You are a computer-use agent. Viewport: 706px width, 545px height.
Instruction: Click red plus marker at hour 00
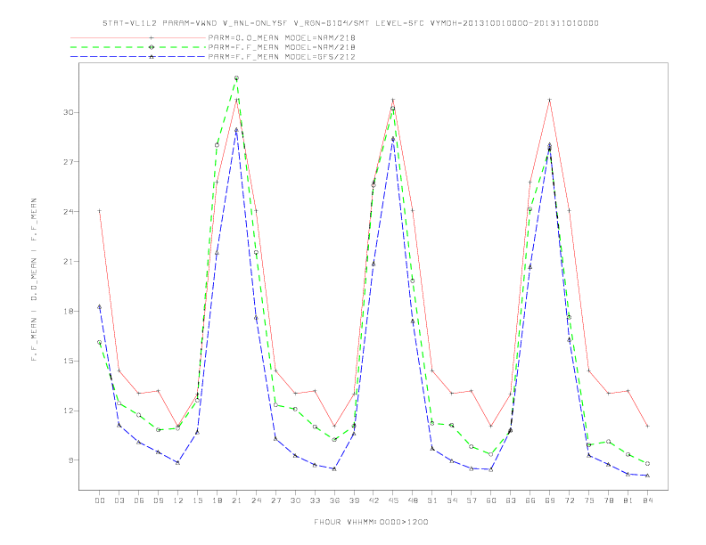tap(100, 210)
